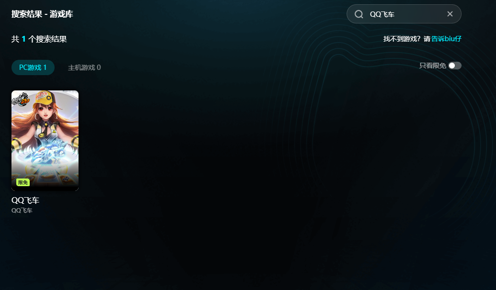Click the magnifier search icon
This screenshot has height=290, width=496.
coord(359,14)
